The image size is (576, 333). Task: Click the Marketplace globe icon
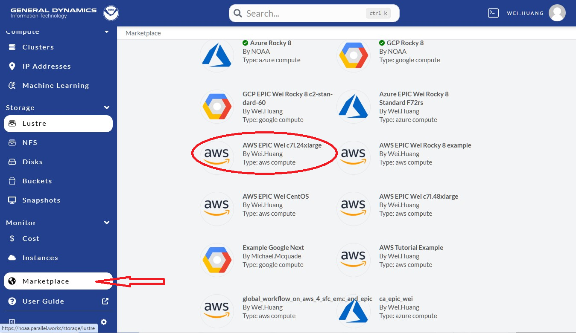coord(12,281)
